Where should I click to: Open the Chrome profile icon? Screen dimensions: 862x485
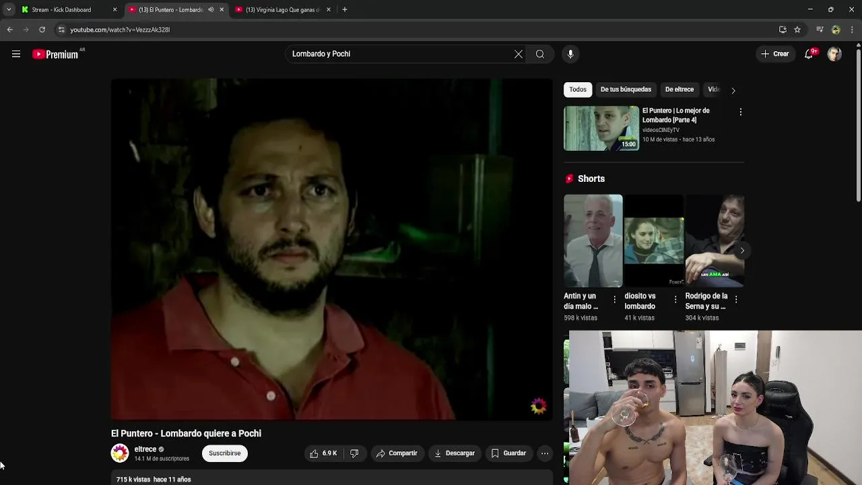click(x=836, y=30)
